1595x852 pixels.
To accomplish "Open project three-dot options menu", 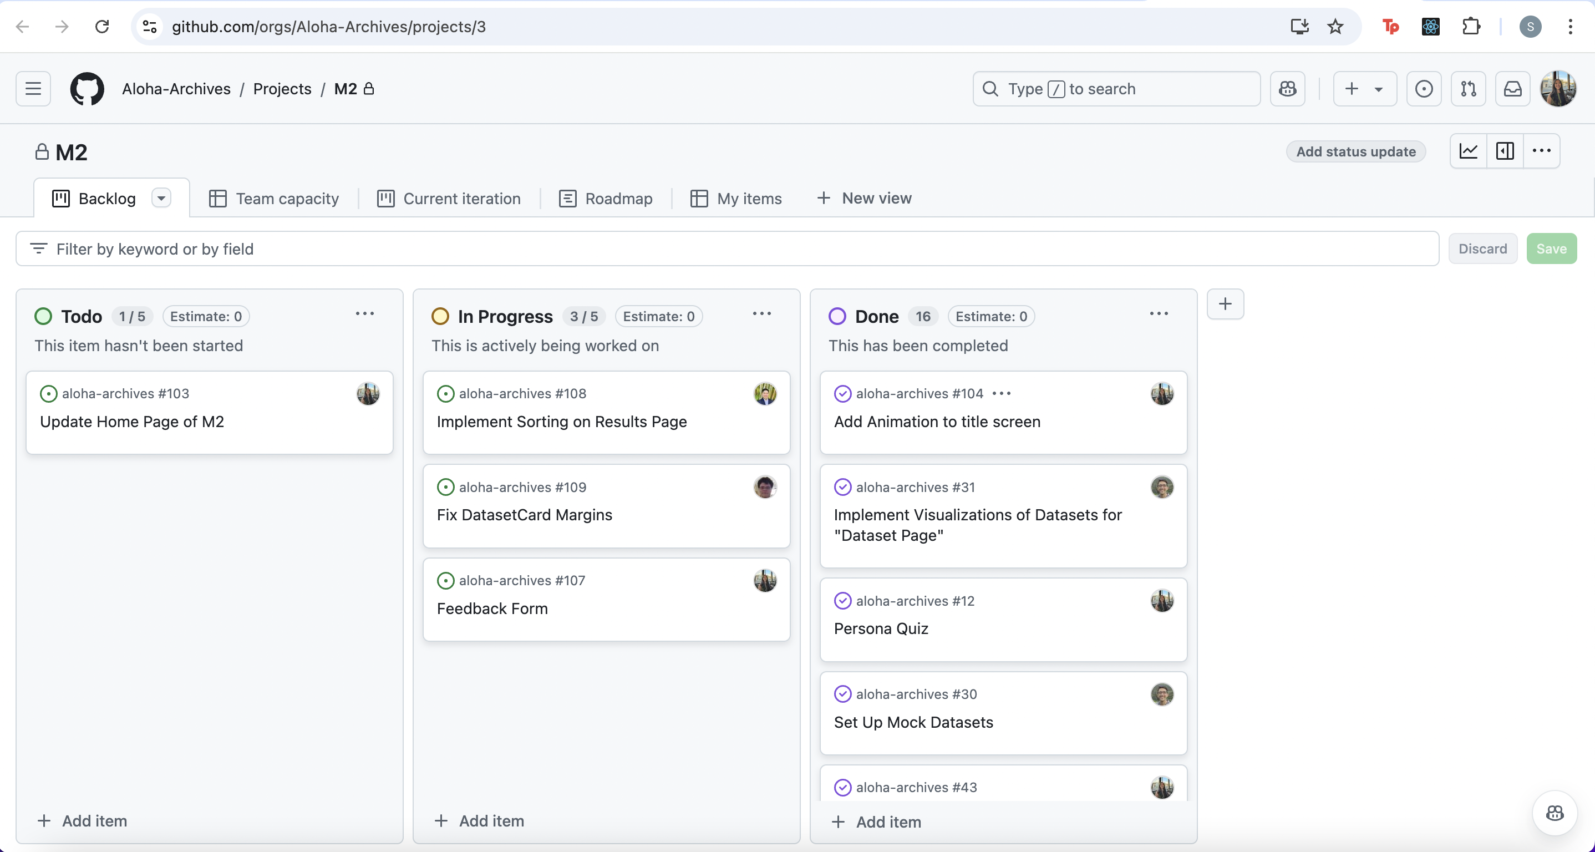I will pos(1541,151).
